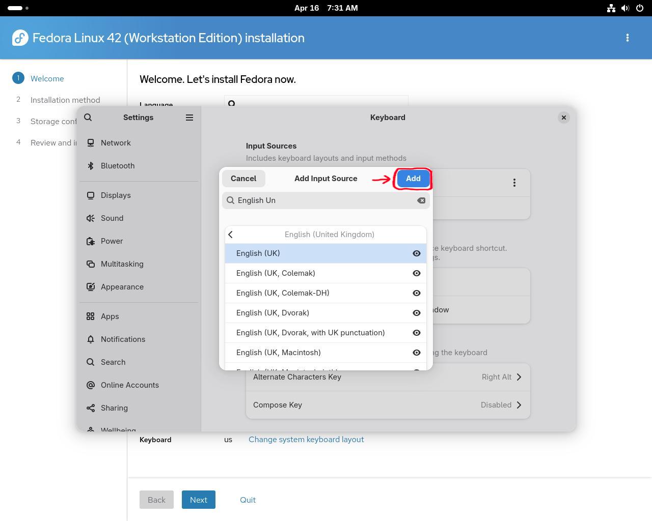Select English (UK, Colemak) layout
Screen dimensions: 652x521
(x=325, y=273)
